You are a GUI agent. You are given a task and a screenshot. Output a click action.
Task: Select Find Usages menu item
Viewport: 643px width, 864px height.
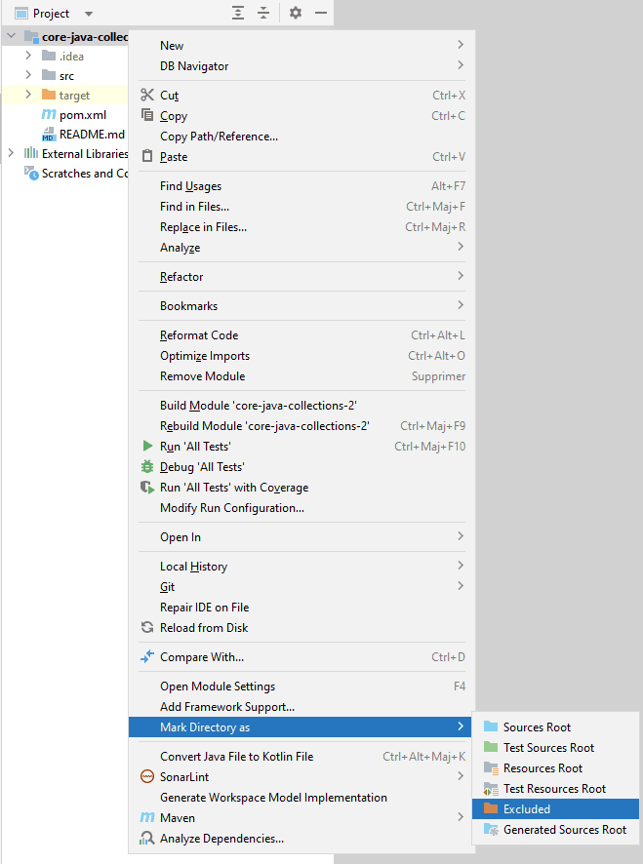(x=301, y=185)
